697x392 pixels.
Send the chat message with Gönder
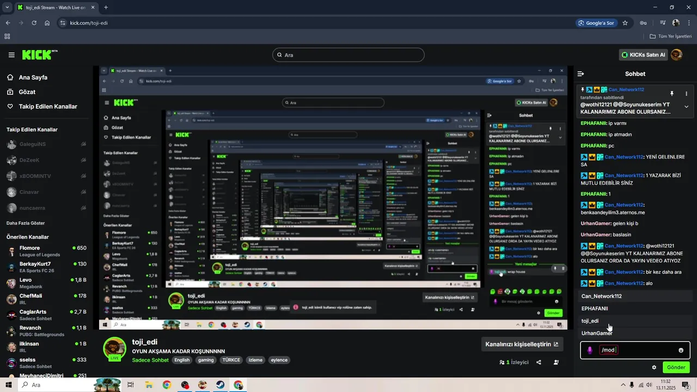click(x=676, y=367)
